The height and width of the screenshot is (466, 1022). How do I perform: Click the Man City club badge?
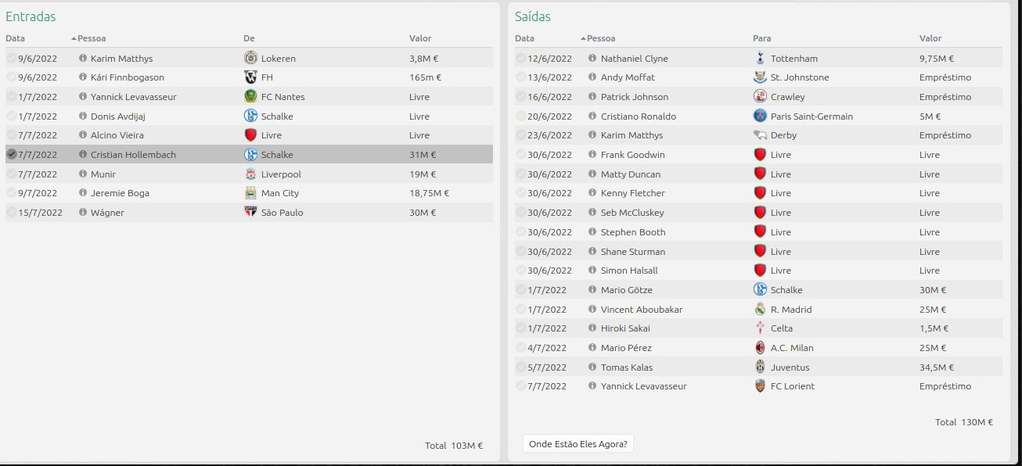(x=250, y=193)
